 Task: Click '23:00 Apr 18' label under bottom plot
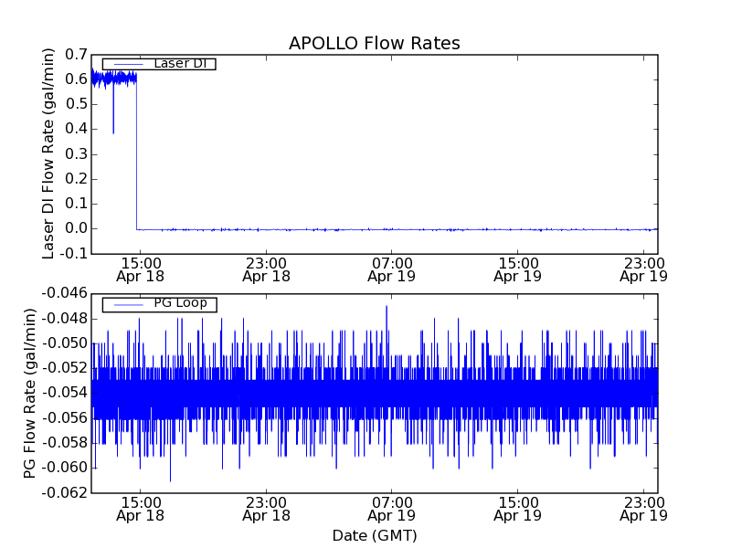click(x=266, y=510)
